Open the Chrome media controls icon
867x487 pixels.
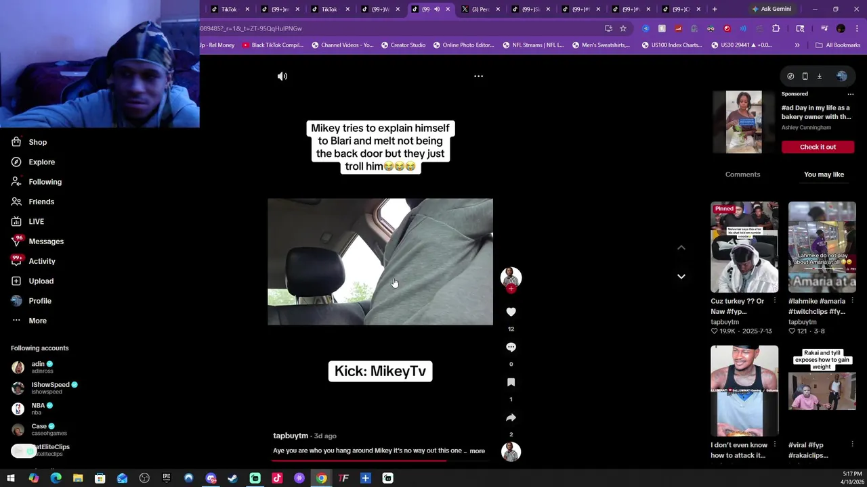pos(824,28)
